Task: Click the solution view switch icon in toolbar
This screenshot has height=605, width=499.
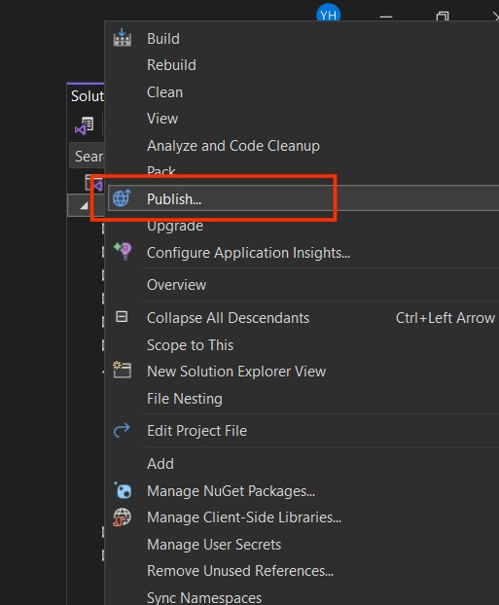Action: [x=84, y=125]
